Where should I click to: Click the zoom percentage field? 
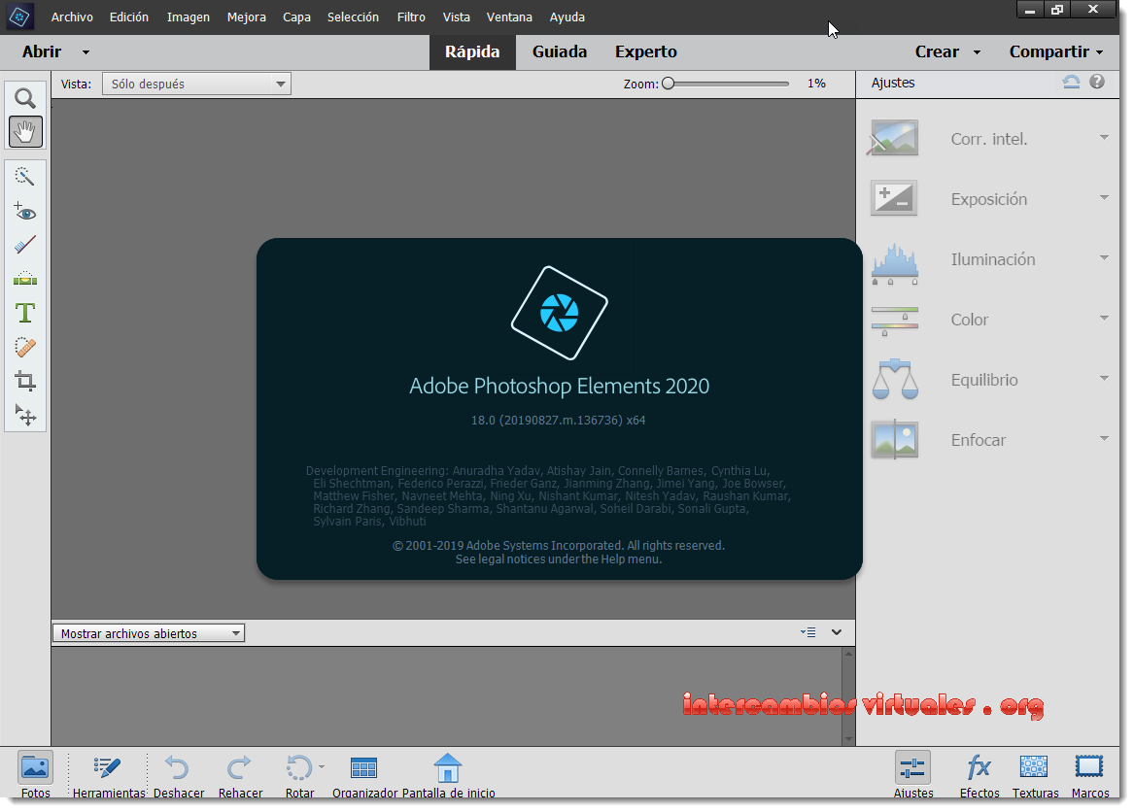point(816,84)
